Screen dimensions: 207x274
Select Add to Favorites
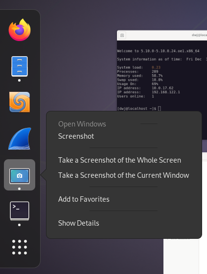coord(84,199)
